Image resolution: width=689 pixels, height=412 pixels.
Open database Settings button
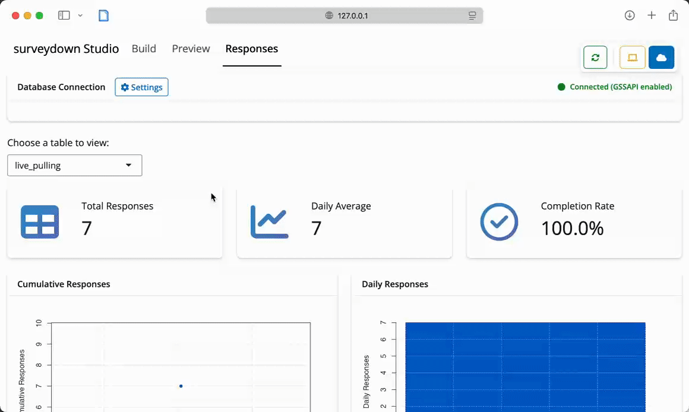(141, 87)
